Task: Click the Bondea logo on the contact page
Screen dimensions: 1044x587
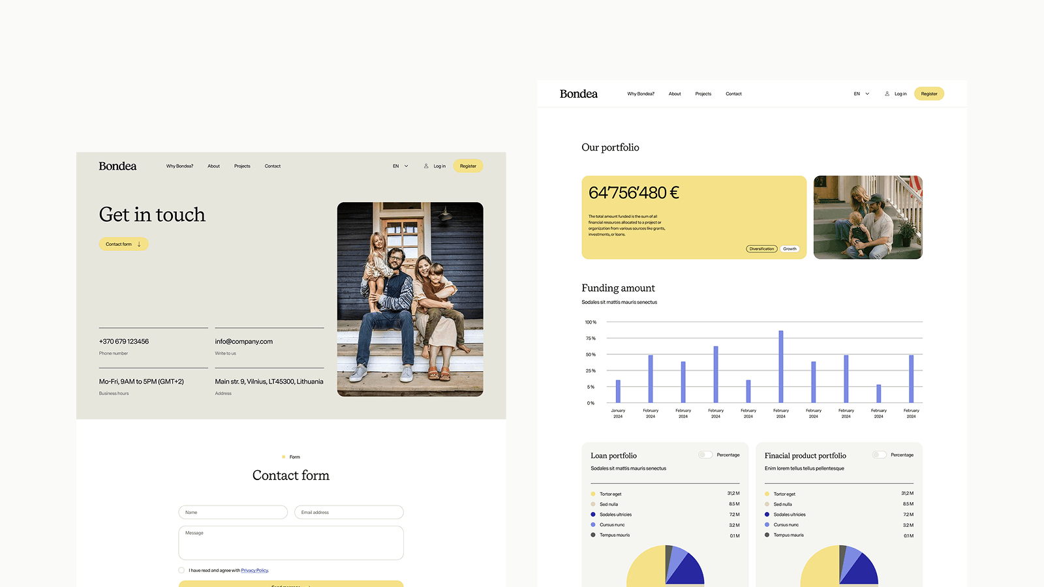Action: 117,166
